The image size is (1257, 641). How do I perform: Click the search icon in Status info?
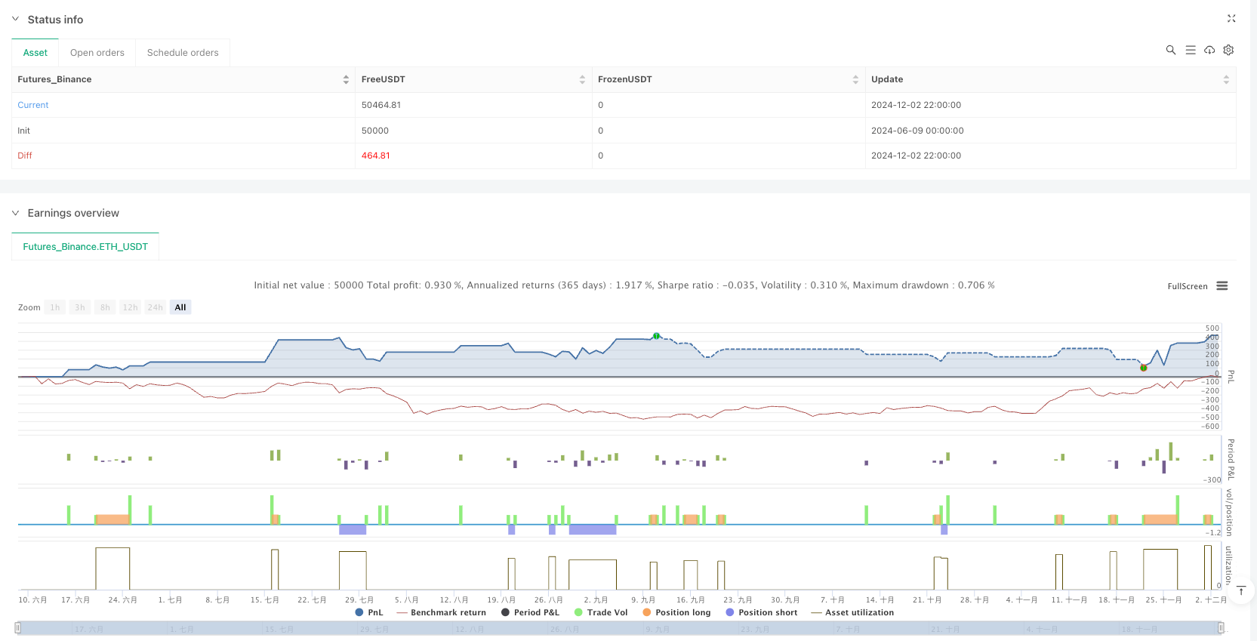pyautogui.click(x=1171, y=50)
